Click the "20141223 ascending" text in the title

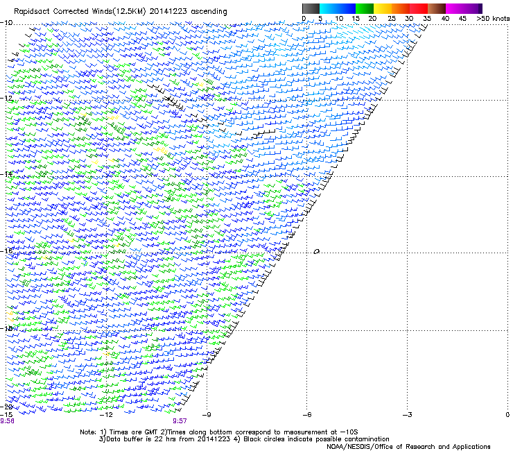point(188,12)
